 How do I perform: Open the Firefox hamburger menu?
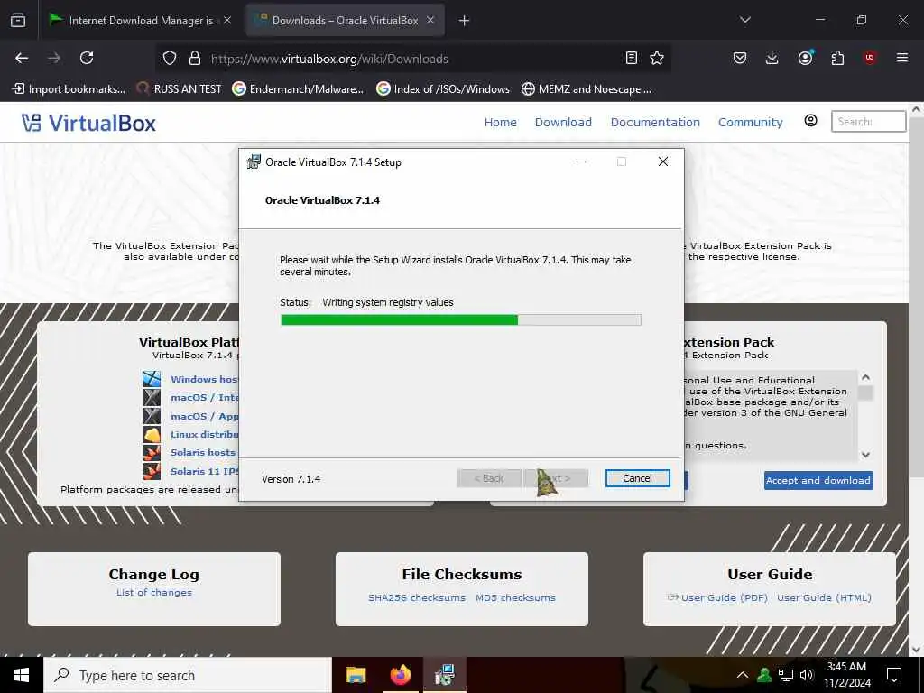[x=901, y=58]
